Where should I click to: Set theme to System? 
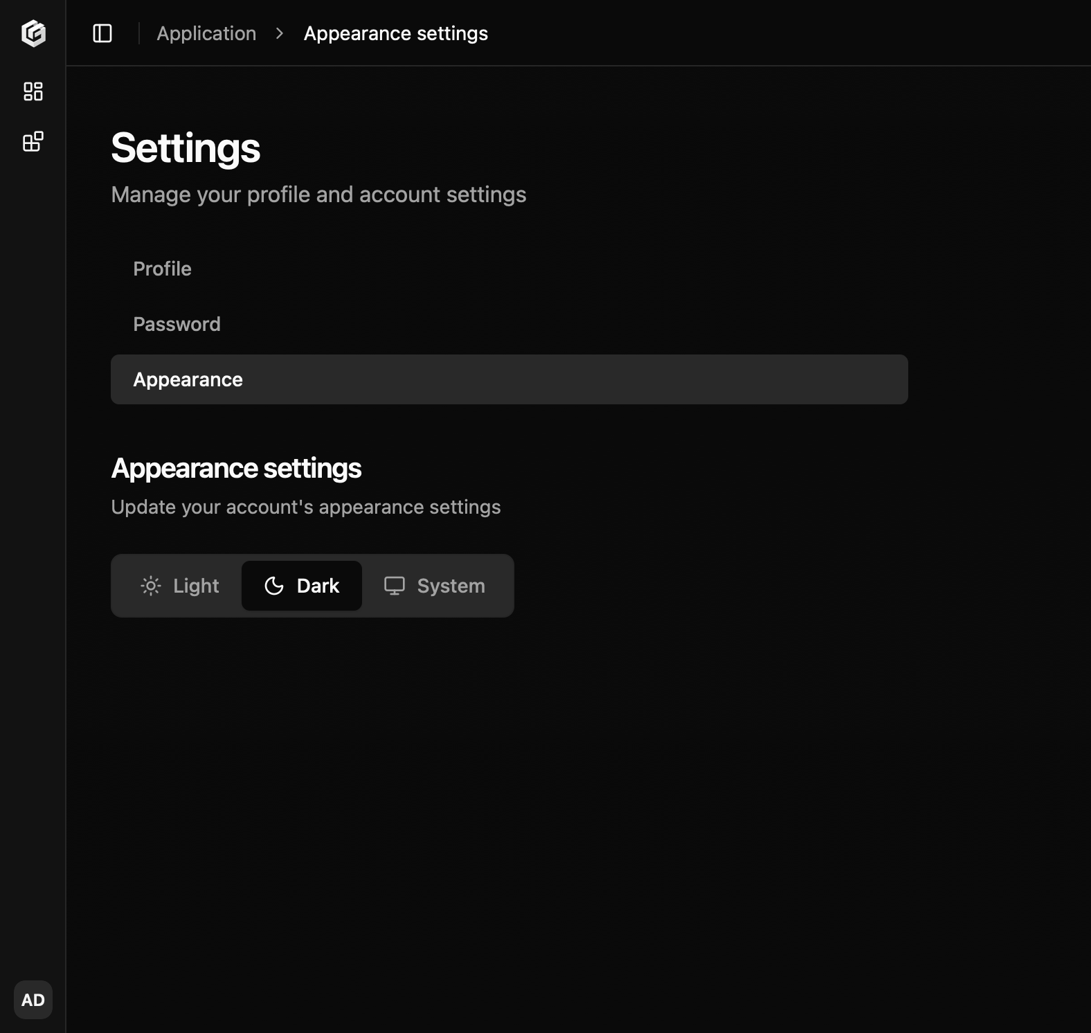pyautogui.click(x=435, y=586)
